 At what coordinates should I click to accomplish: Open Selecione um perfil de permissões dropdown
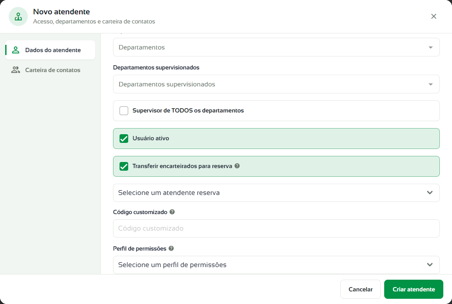click(x=276, y=265)
